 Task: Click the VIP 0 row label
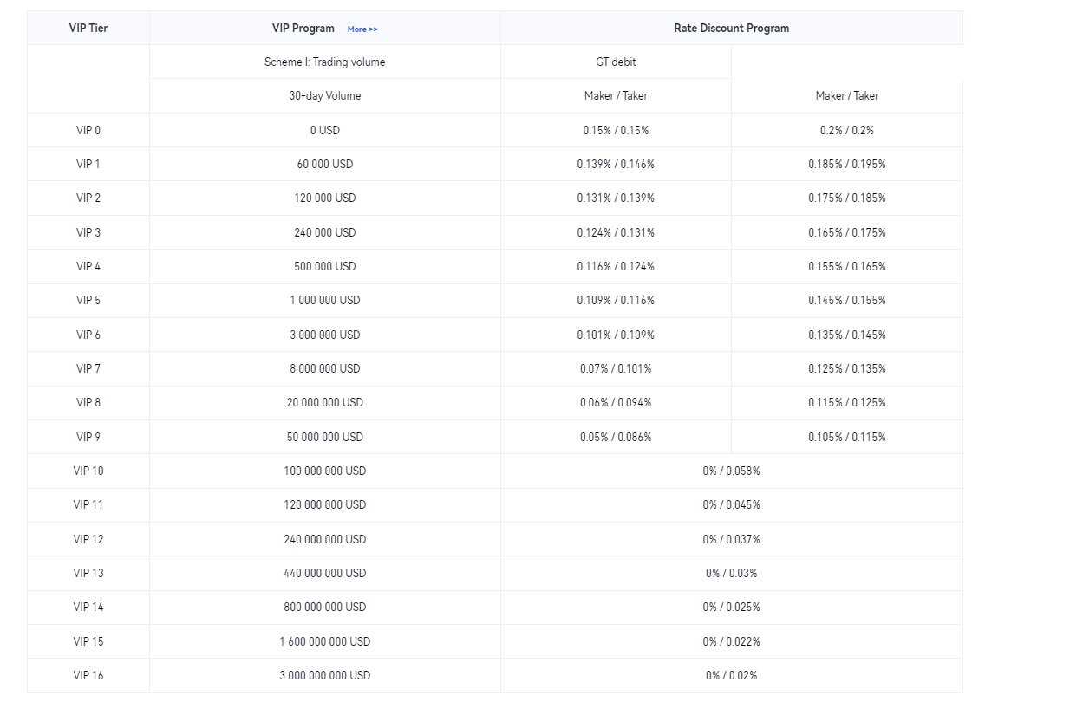click(88, 130)
